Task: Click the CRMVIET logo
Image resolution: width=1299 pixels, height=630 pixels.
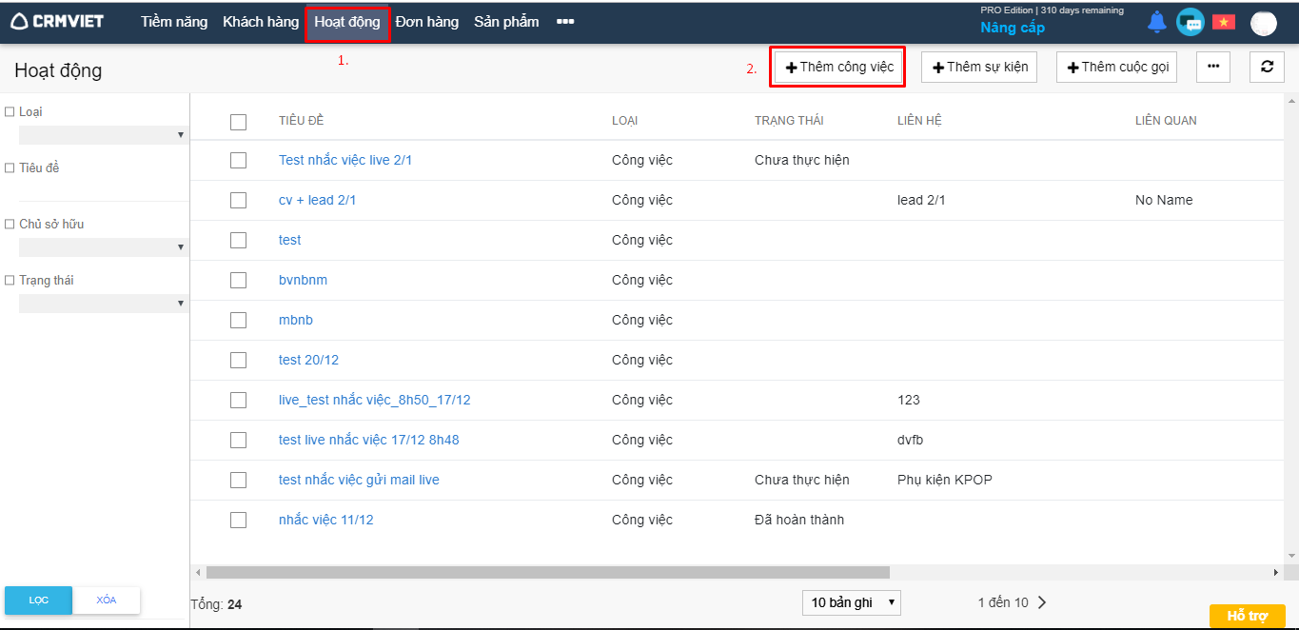Action: pos(57,22)
